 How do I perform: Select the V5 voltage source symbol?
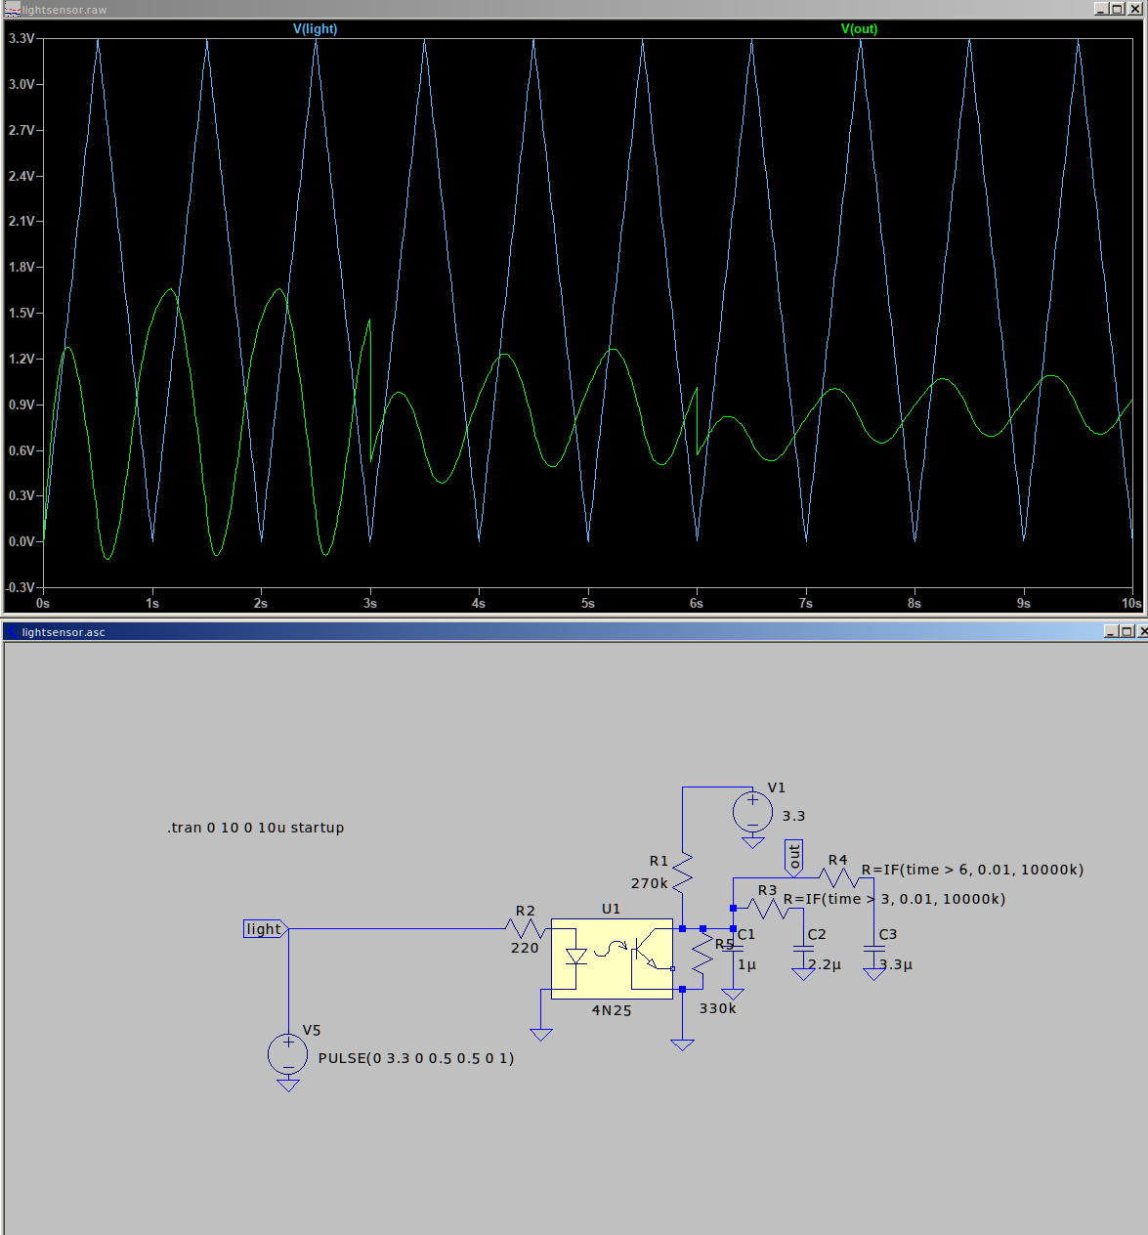pyautogui.click(x=287, y=1054)
